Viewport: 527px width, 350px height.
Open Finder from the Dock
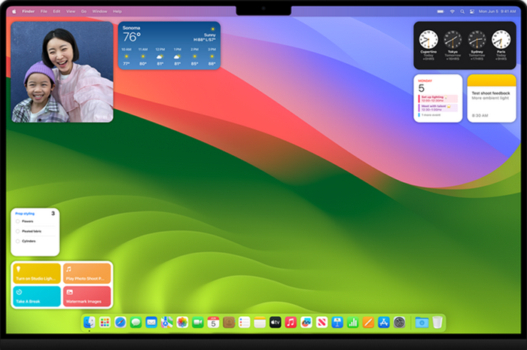(x=89, y=322)
